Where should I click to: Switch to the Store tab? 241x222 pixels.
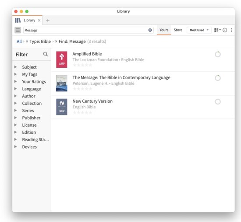178,30
